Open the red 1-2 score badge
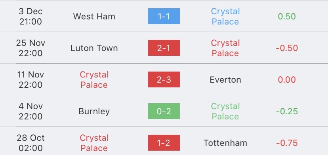Image resolution: width=328 pixels, height=155 pixels. click(164, 143)
